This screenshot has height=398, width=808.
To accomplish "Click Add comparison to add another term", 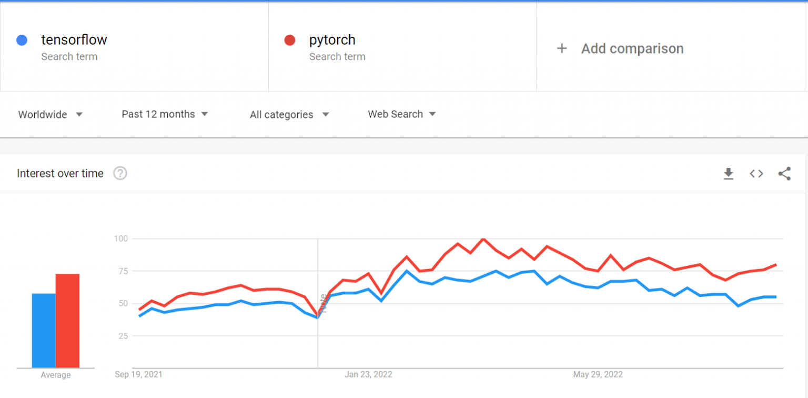I will coord(632,48).
